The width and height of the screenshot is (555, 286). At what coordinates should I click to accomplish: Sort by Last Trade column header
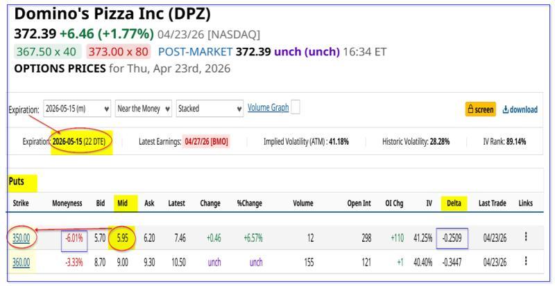click(492, 204)
